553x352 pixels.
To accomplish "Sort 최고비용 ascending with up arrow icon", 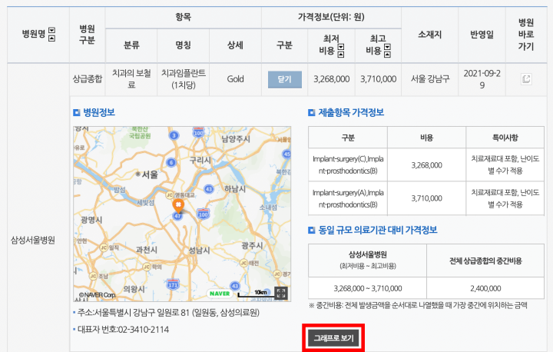I will (387, 54).
